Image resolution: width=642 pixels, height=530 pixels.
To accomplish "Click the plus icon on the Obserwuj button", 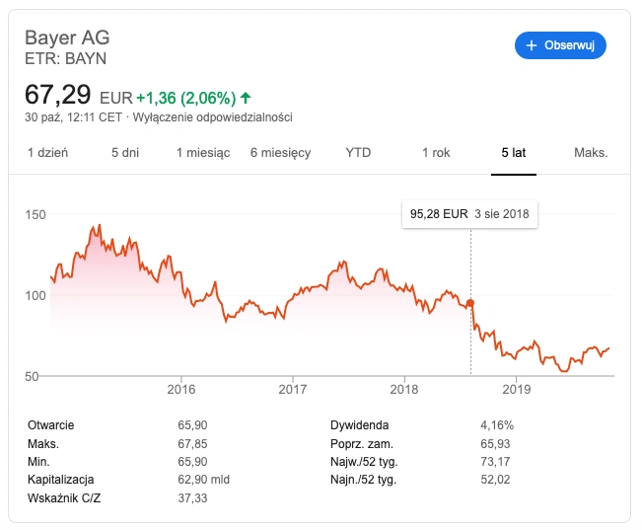I will [531, 45].
